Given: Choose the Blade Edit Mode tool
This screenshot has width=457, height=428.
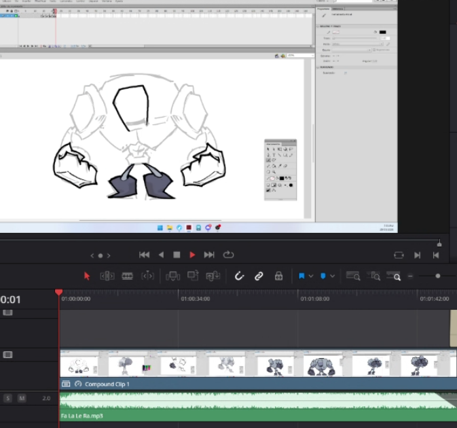Looking at the screenshot, I should 127,276.
